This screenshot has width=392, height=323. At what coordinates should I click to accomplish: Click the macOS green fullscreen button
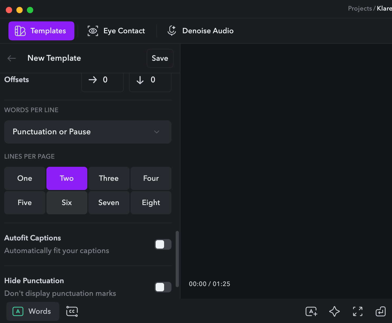30,10
